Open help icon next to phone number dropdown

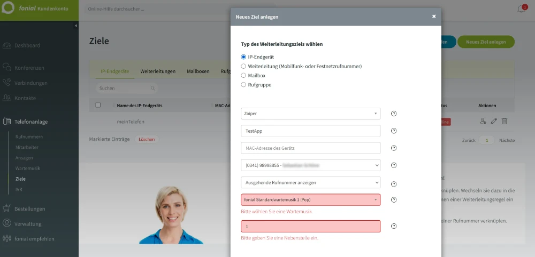pyautogui.click(x=394, y=165)
